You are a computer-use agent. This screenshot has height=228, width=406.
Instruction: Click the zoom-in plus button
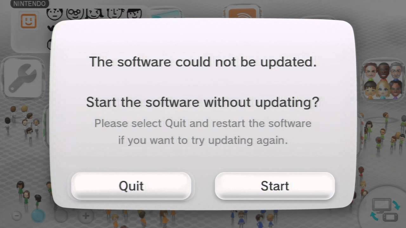[85, 216]
